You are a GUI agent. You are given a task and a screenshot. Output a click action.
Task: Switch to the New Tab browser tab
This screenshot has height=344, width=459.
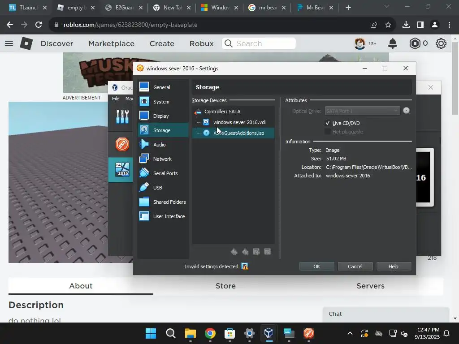(x=173, y=8)
